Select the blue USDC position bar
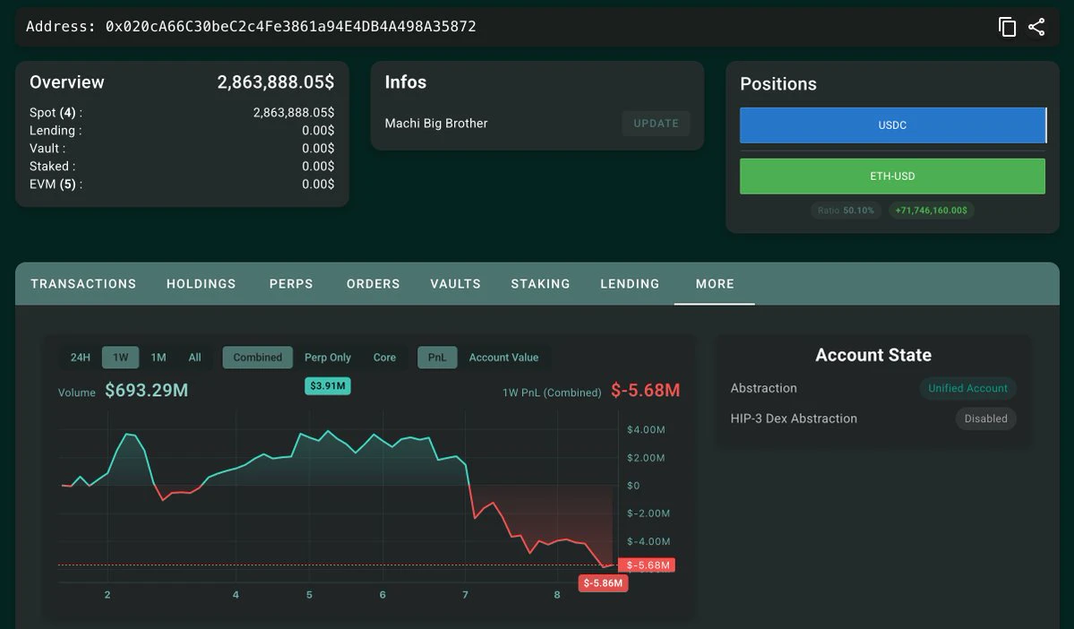Image resolution: width=1074 pixels, height=629 pixels. point(892,125)
